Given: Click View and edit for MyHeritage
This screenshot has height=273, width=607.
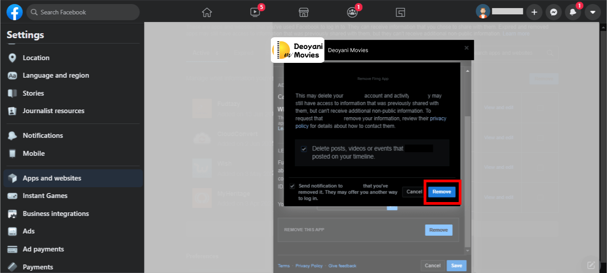Looking at the screenshot, I should pos(499,198).
